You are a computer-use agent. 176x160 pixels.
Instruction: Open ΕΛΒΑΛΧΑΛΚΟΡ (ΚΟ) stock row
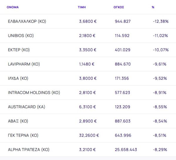(x=27, y=21)
